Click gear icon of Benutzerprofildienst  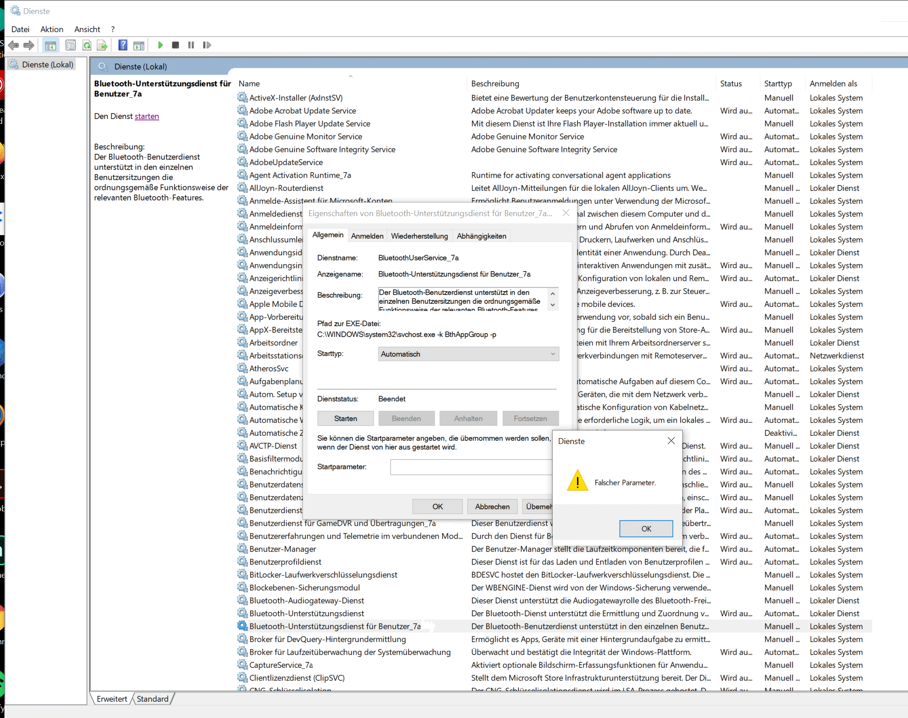242,562
